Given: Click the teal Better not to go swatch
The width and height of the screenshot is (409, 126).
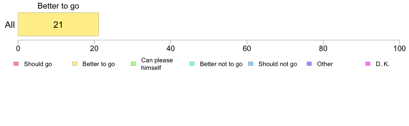Looking at the screenshot, I should 192,64.
